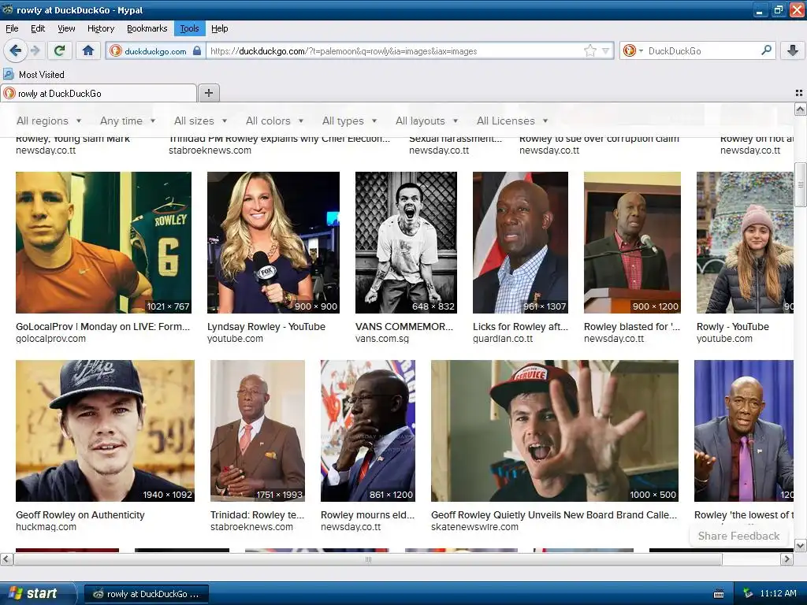Open the Bookmarks menu
The height and width of the screenshot is (605, 807).
[x=147, y=28]
